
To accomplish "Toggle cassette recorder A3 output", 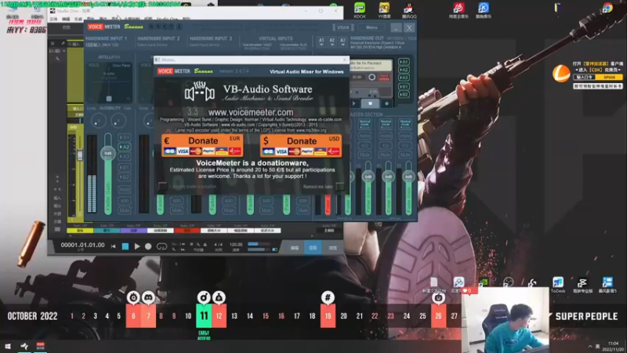I will (404, 77).
